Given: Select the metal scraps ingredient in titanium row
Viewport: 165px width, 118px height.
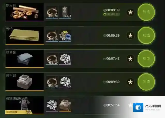Looking at the screenshot, I should [x=65, y=59].
